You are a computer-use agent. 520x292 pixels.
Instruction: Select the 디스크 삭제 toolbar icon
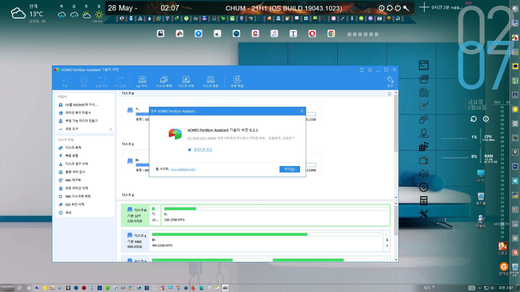(186, 81)
